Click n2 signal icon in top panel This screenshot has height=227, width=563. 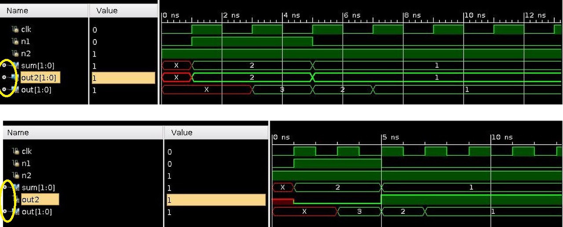coord(16,54)
